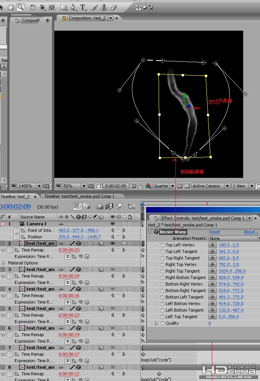The height and width of the screenshot is (381, 260).
Task: Toggle stopwatch for Top Left Vertex
Action: [162, 245]
